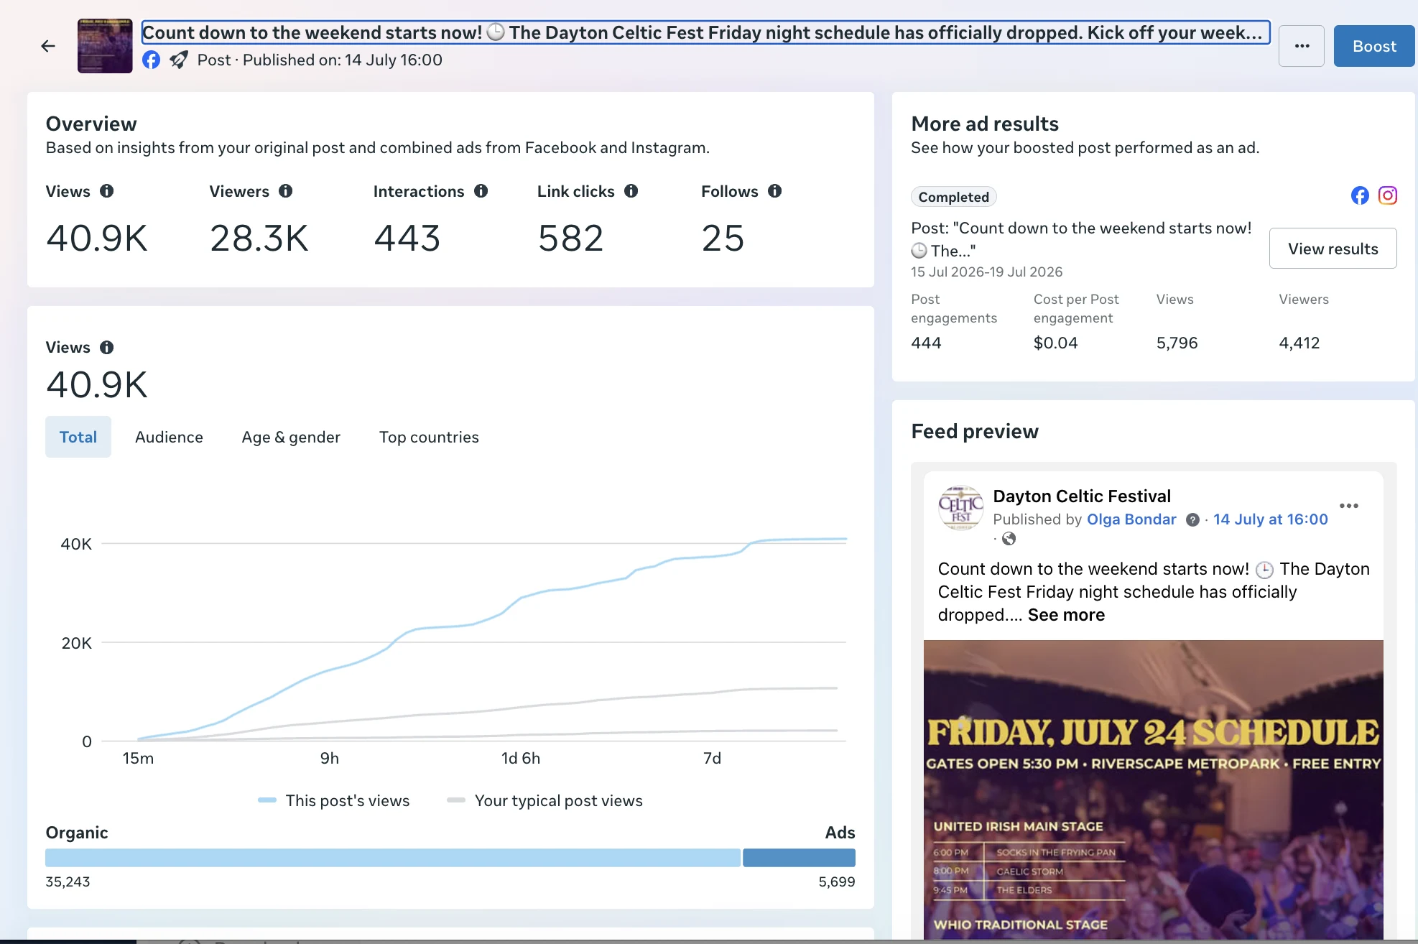Viewport: 1418px width, 944px height.
Task: Click the post title text at top
Action: click(x=705, y=32)
